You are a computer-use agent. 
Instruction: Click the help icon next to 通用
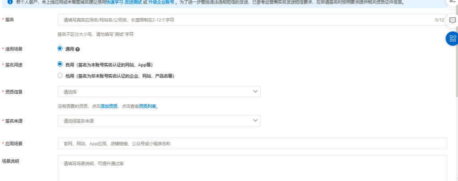point(78,49)
